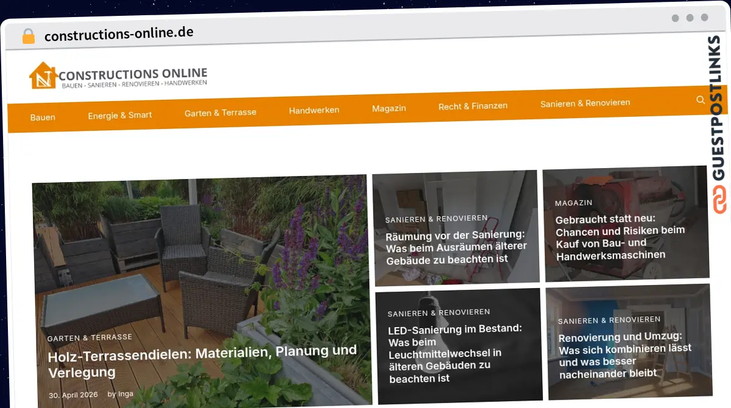The image size is (731, 408).
Task: Open the Magazin menu item
Action: 389,108
